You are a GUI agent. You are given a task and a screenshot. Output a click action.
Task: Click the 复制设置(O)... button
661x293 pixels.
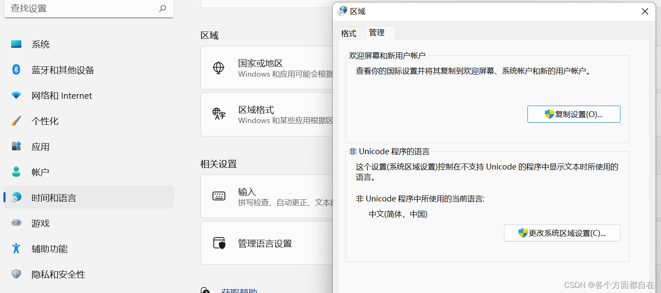(x=574, y=114)
